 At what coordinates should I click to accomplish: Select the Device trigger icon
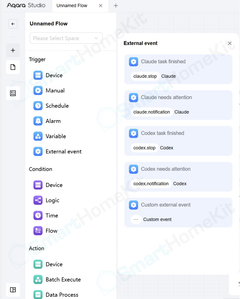pos(38,75)
